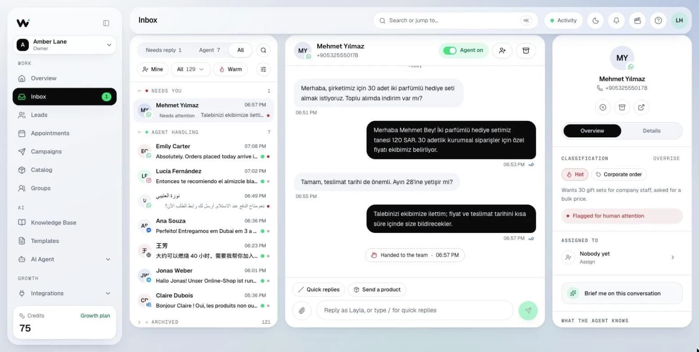Click the archive icon under contact name
The image size is (699, 352).
[622, 107]
